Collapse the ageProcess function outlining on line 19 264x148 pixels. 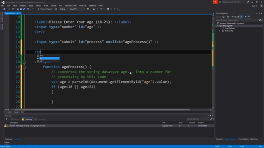tap(24, 67)
